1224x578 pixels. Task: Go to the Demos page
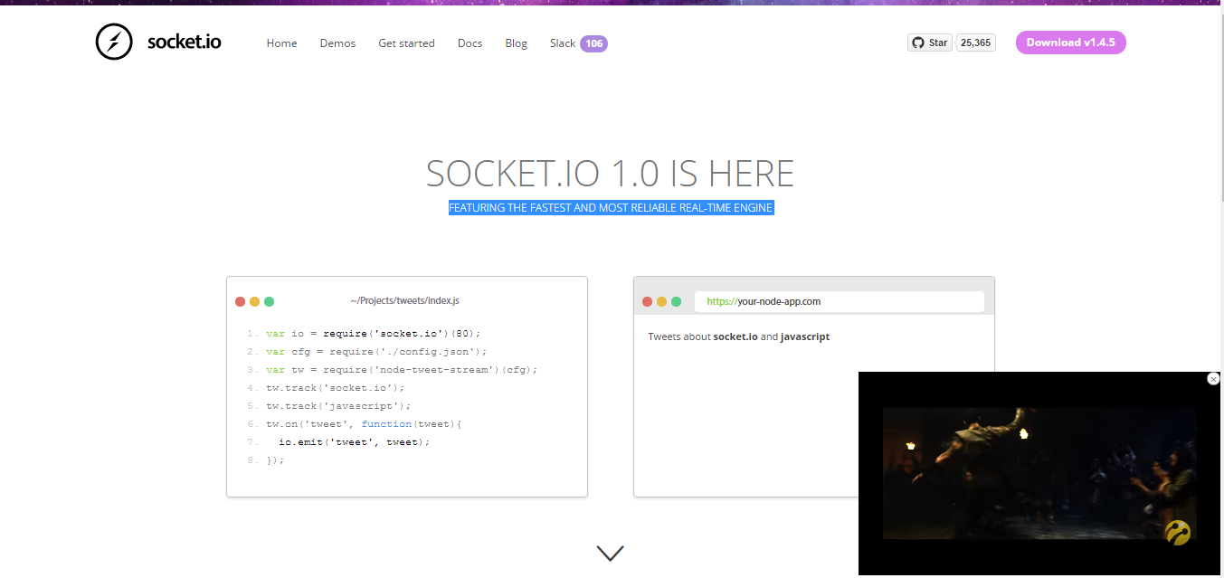337,43
